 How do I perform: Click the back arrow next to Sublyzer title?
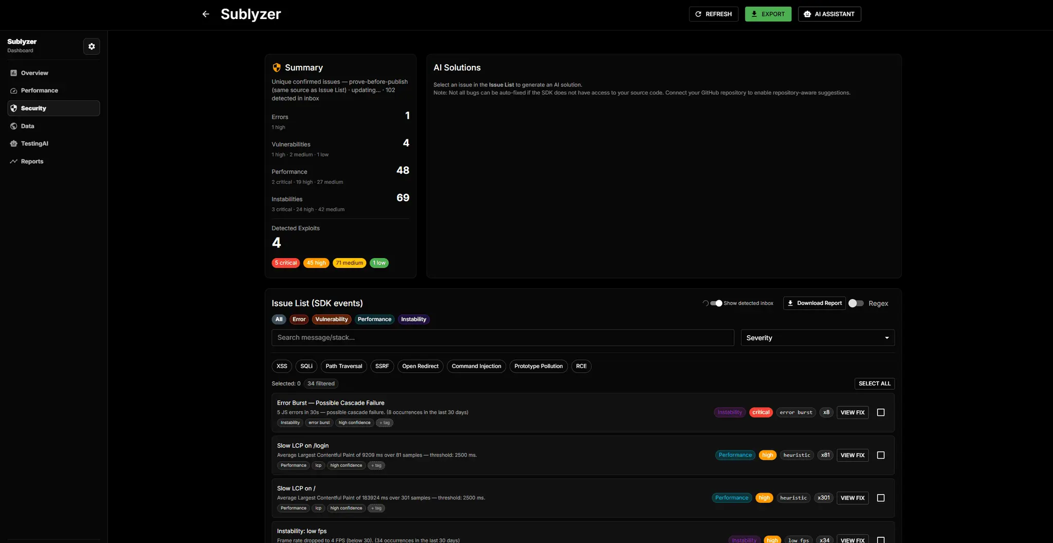click(206, 14)
